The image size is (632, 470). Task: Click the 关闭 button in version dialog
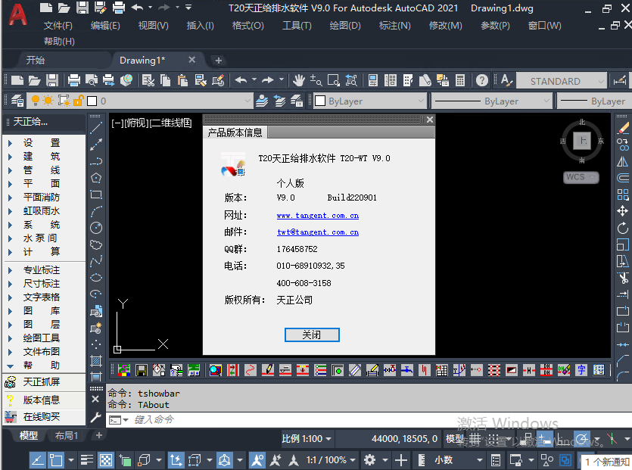[312, 335]
